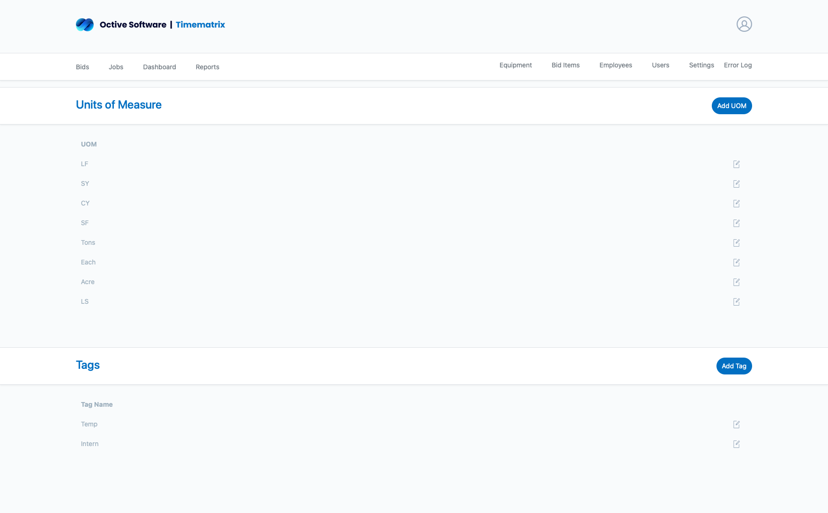
Task: Click the edit icon for LF unit
Action: [x=736, y=164]
